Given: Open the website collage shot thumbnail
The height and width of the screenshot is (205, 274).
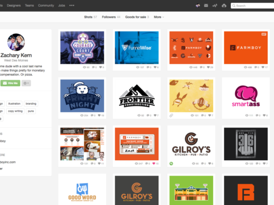Looking at the screenshot, I should click(x=82, y=144).
